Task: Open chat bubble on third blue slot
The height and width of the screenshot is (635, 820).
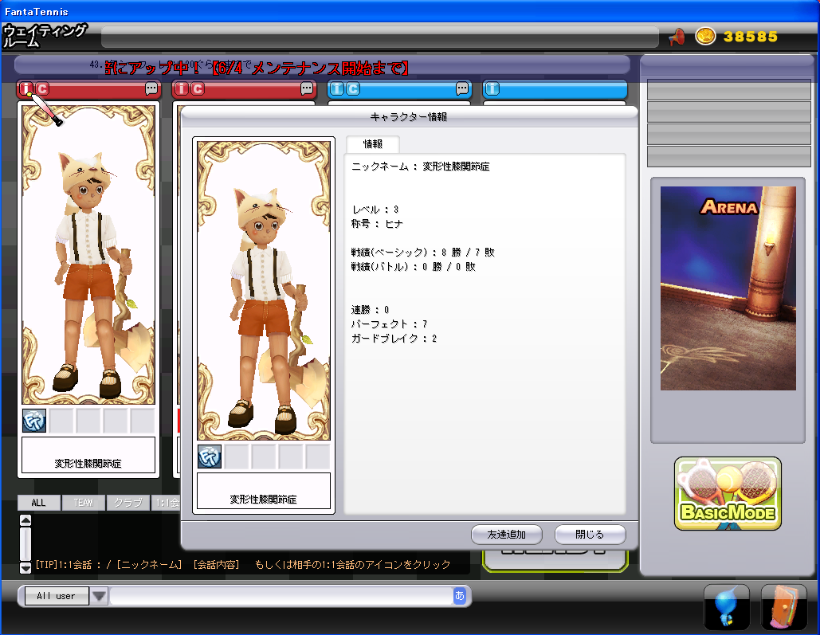Action: (x=462, y=89)
